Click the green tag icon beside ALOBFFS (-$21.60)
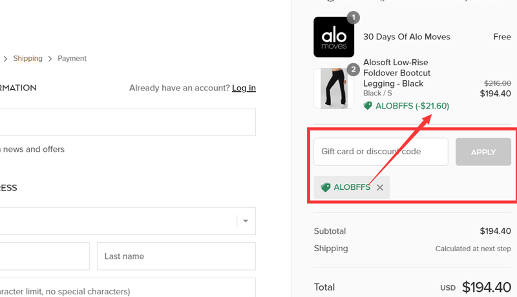This screenshot has height=297, width=517. click(x=368, y=106)
